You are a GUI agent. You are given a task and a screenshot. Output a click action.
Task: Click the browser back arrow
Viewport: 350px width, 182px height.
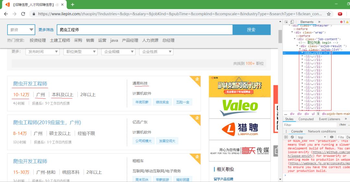[x=6, y=14]
